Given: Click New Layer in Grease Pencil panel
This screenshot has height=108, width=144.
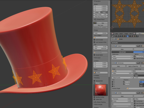Looking at the screenshot, I should tap(100, 25).
